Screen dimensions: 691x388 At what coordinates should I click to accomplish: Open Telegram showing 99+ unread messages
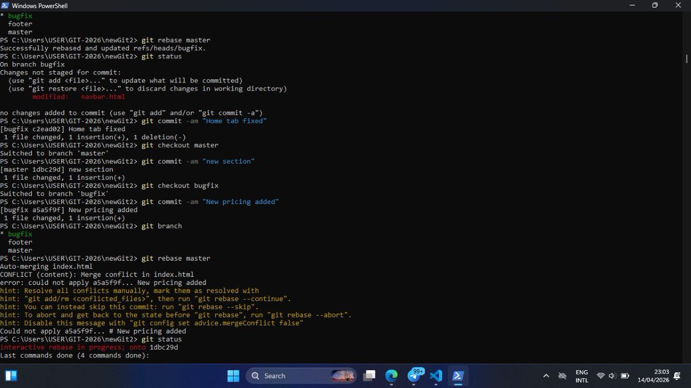tap(415, 375)
